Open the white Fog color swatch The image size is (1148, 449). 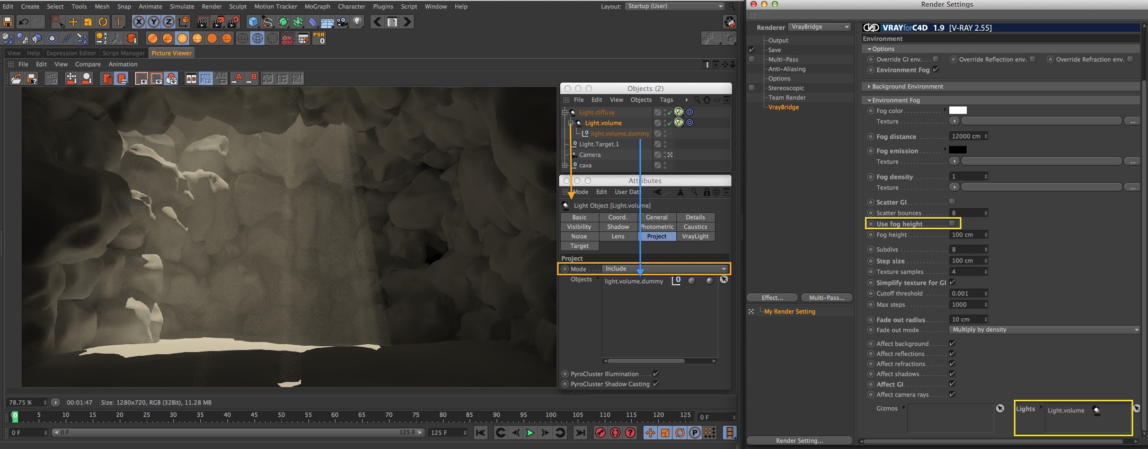point(957,110)
